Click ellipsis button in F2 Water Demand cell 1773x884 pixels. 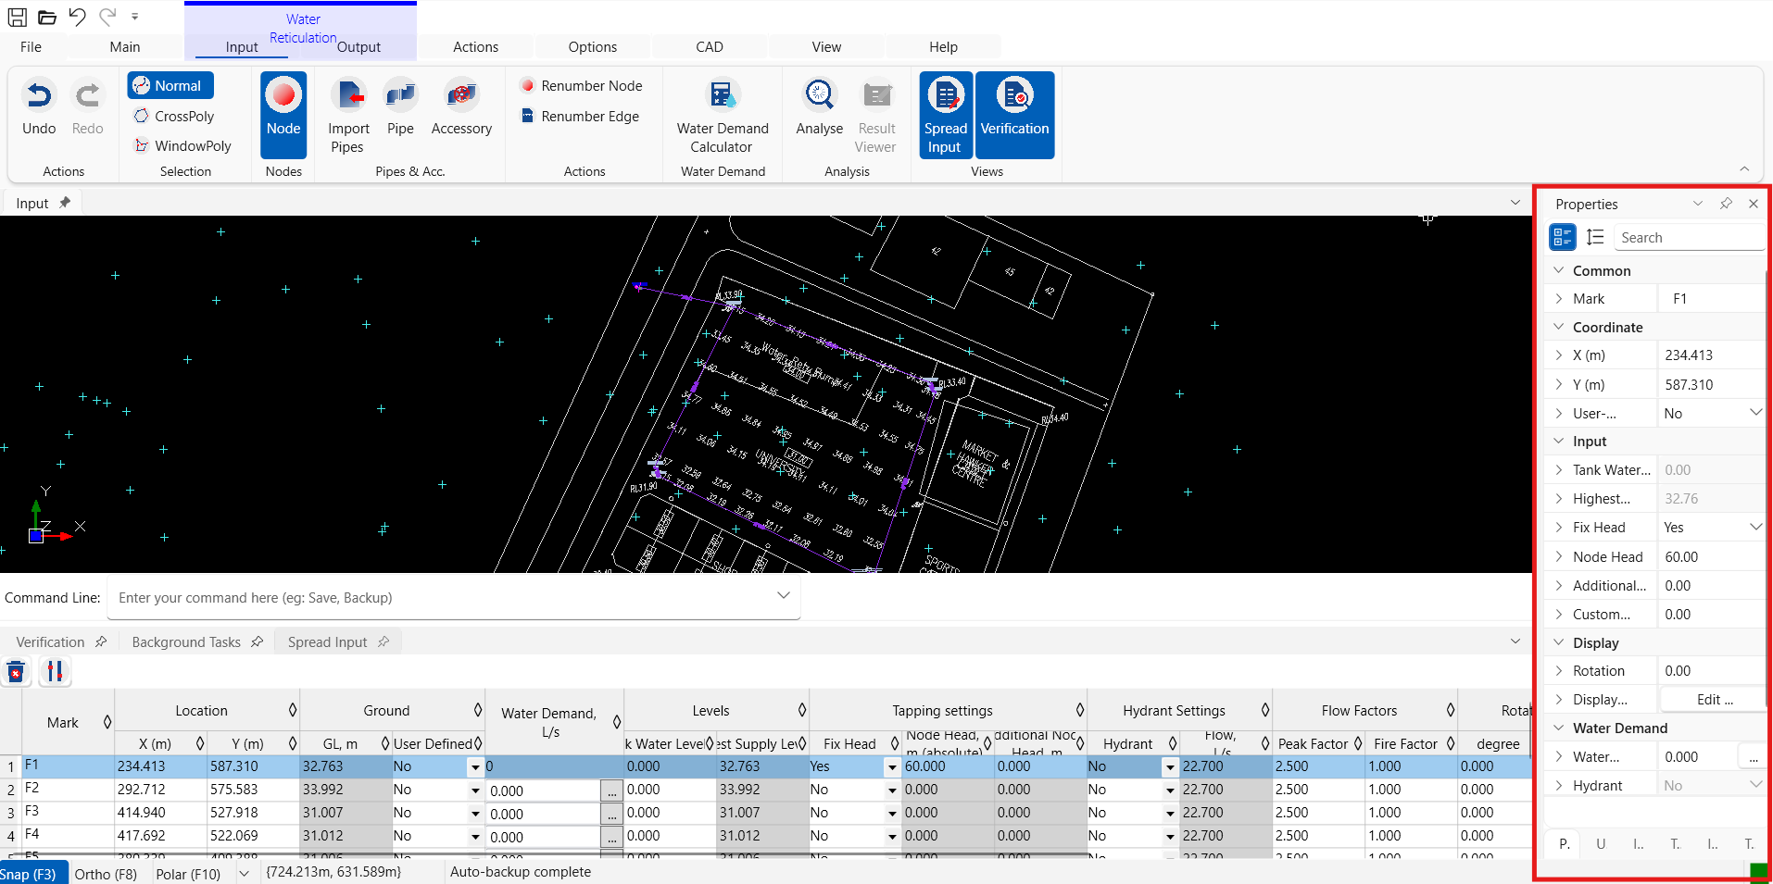611,790
